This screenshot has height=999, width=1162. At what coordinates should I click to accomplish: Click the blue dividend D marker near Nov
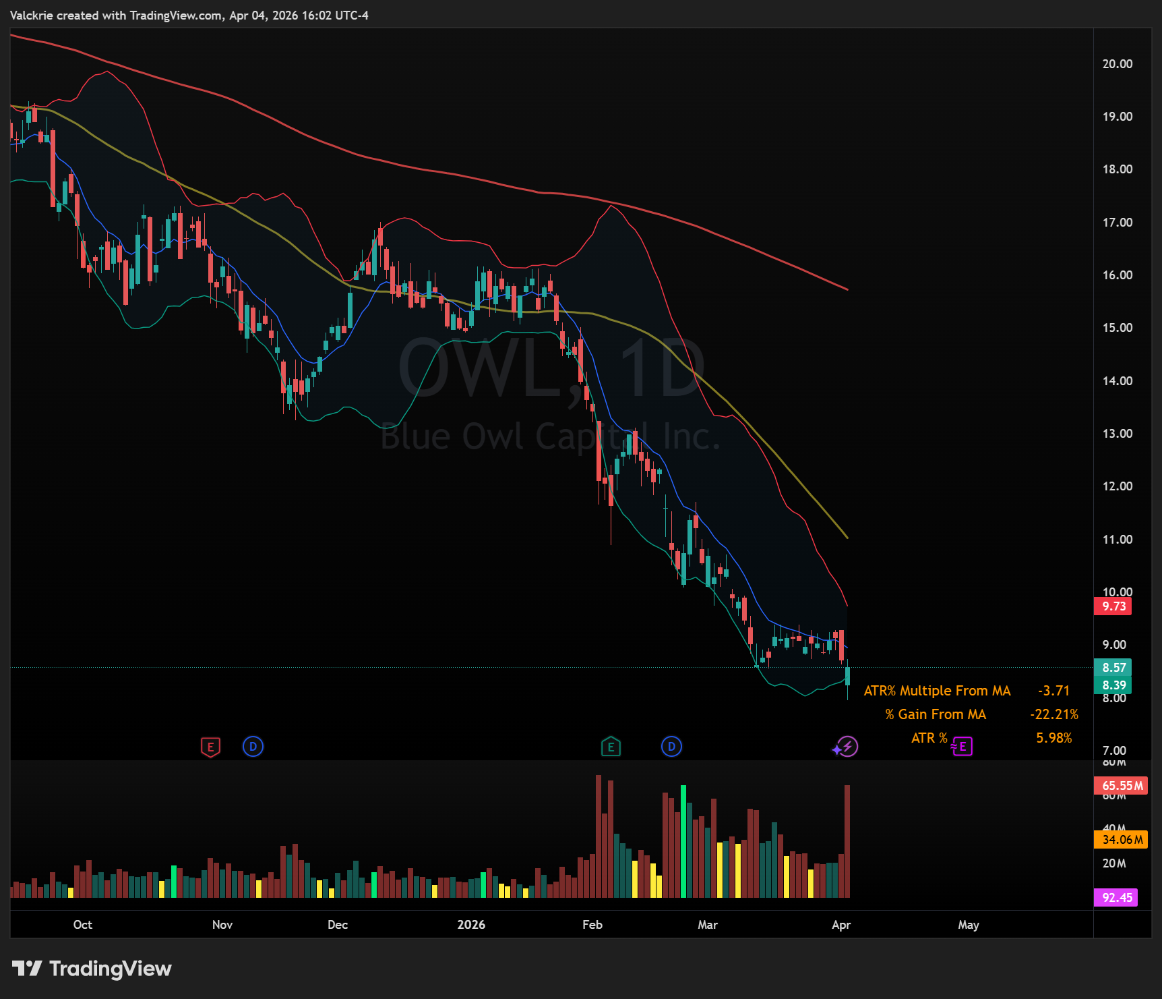[253, 747]
